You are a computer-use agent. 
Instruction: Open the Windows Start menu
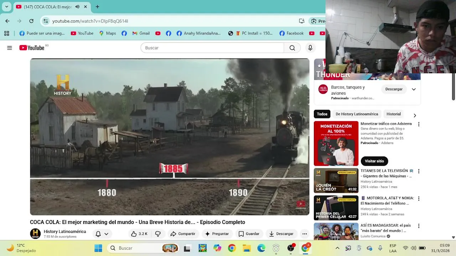[98, 248]
